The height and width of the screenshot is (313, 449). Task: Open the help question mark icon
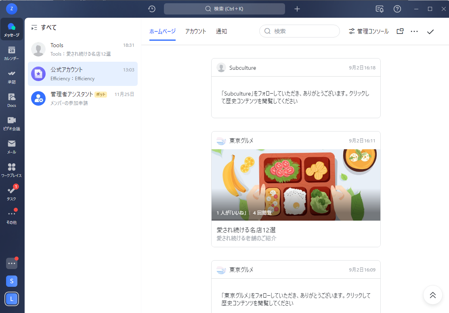pyautogui.click(x=397, y=8)
